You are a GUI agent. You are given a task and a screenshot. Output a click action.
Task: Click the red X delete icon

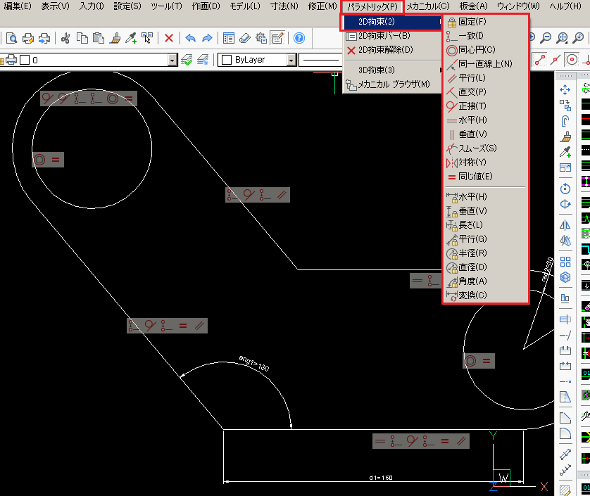click(169, 38)
